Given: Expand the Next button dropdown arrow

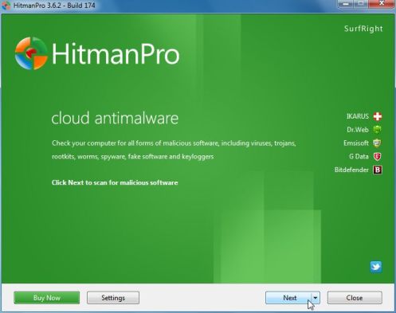Looking at the screenshot, I should point(316,298).
